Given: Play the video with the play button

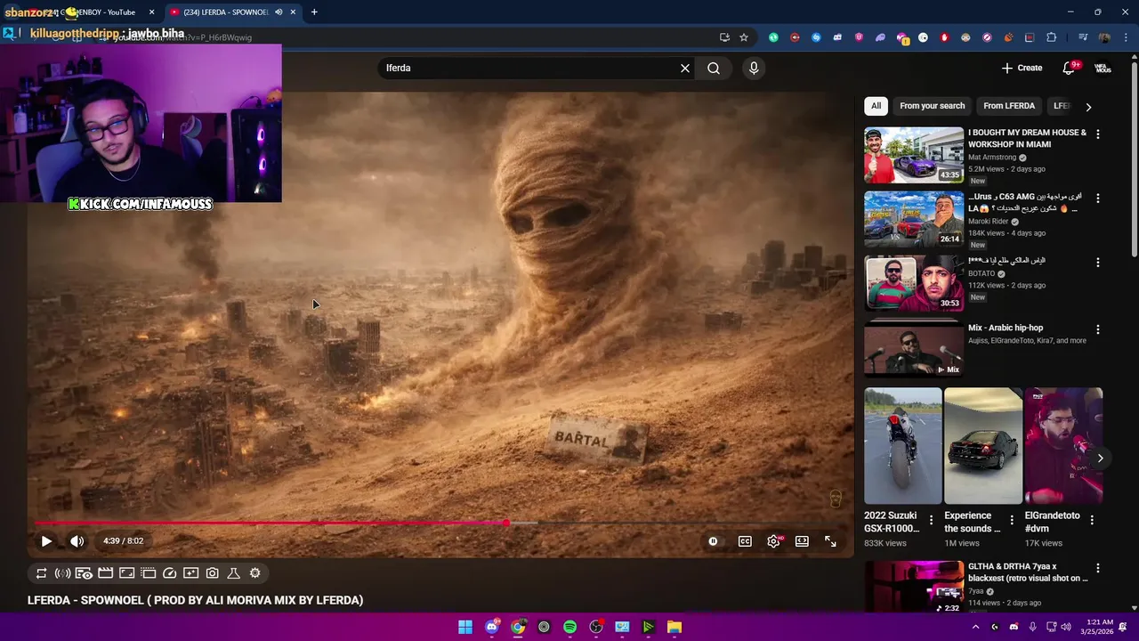Looking at the screenshot, I should click(x=46, y=541).
